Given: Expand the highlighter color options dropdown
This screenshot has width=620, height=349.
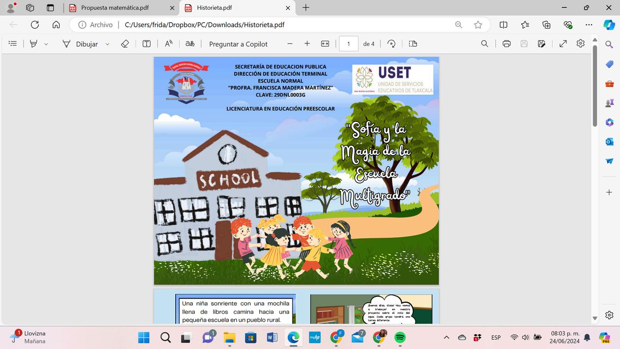Looking at the screenshot, I should [46, 44].
